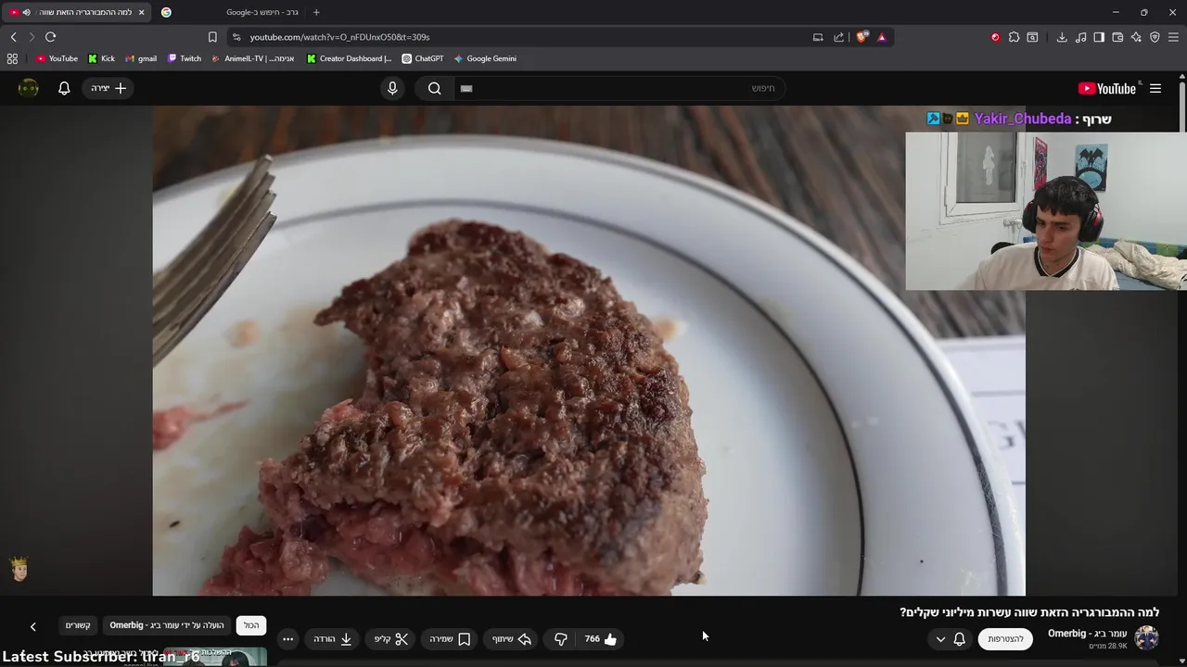The image size is (1187, 667).
Task: Open the Google Gemini bookmark
Action: point(484,58)
